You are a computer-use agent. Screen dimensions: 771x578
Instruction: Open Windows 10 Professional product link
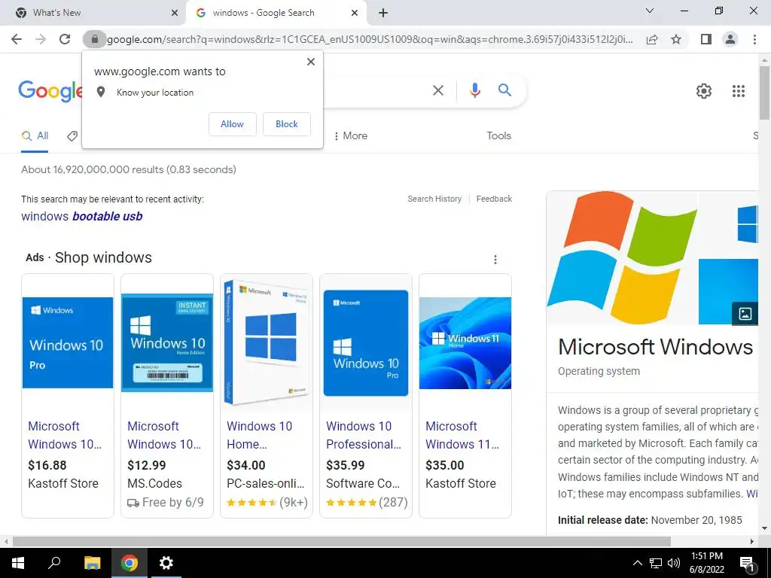pos(364,435)
